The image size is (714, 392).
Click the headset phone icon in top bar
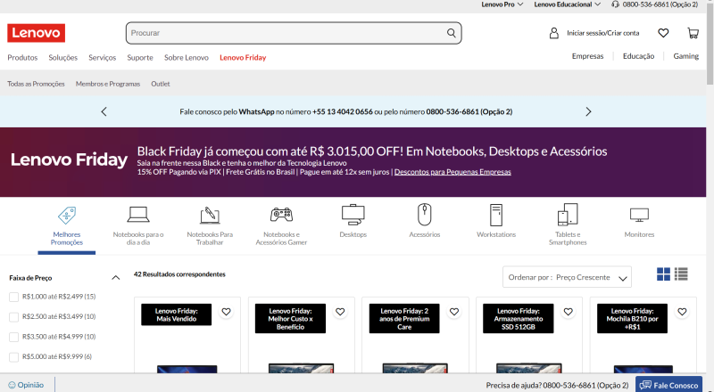point(615,4)
